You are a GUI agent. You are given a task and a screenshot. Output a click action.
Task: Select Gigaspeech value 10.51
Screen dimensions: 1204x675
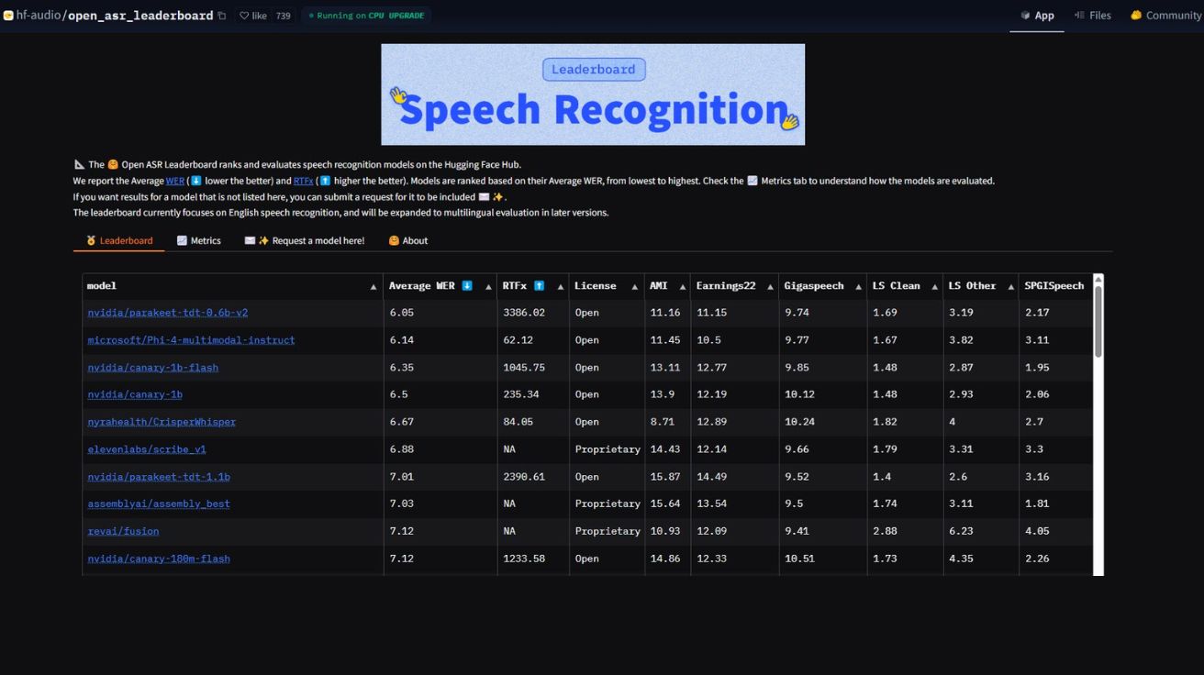799,559
